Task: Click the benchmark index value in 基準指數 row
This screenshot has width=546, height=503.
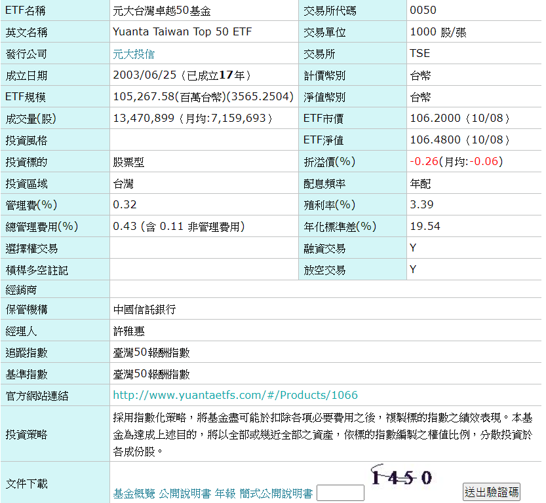Action: [151, 374]
